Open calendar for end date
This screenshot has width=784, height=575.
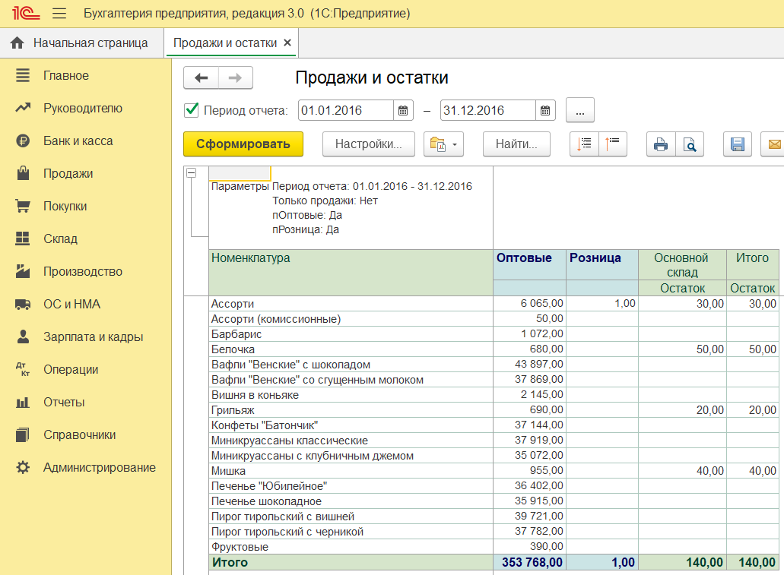click(x=545, y=110)
